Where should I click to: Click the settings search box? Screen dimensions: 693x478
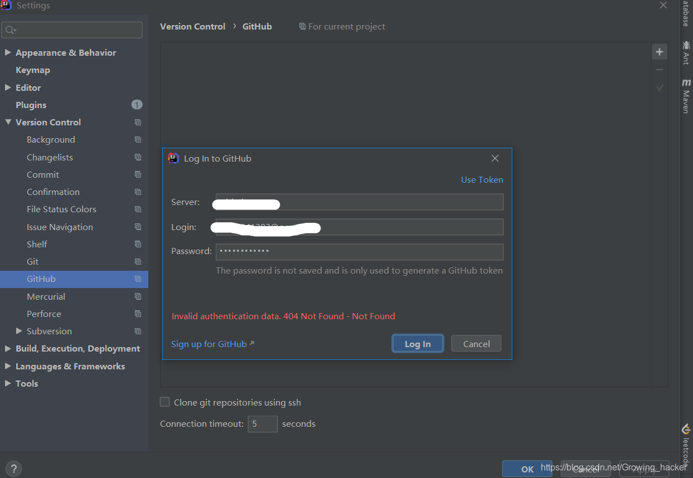click(72, 30)
